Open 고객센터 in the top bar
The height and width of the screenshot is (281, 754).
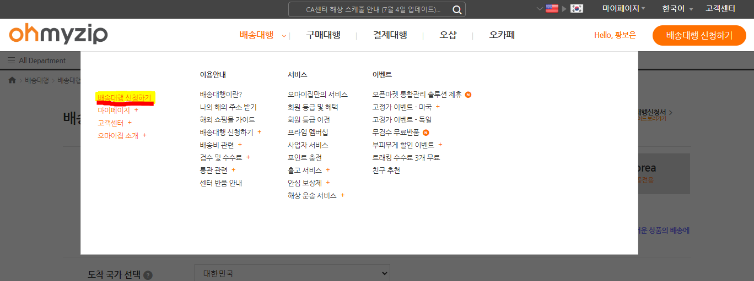720,9
